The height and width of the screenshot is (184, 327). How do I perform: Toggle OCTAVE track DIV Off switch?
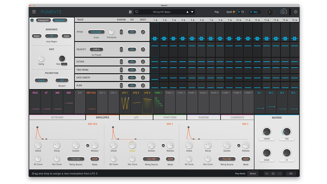tap(132, 62)
